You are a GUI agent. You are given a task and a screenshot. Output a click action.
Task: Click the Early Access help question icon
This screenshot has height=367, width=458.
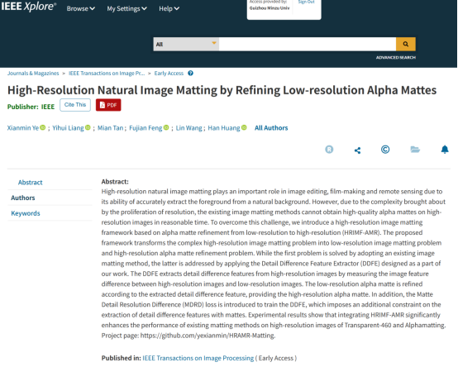tap(190, 74)
